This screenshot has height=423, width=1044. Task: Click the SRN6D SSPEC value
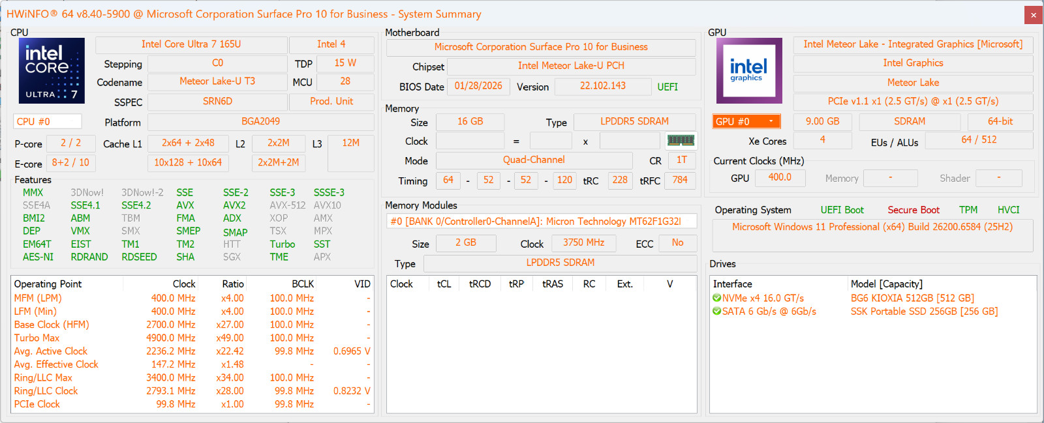217,102
